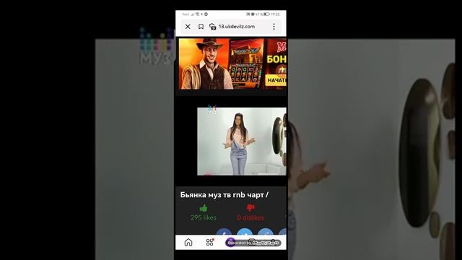Select the 18.ukdevilz.com address text
Viewport: 462px width, 260px height.
[237, 27]
